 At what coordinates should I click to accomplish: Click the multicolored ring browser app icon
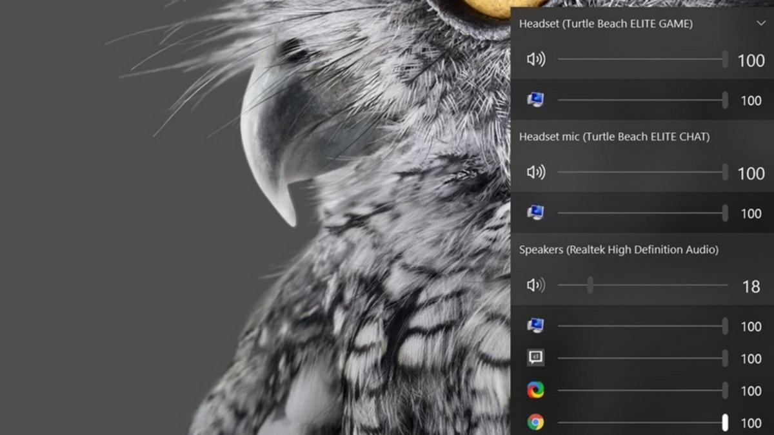pos(536,391)
